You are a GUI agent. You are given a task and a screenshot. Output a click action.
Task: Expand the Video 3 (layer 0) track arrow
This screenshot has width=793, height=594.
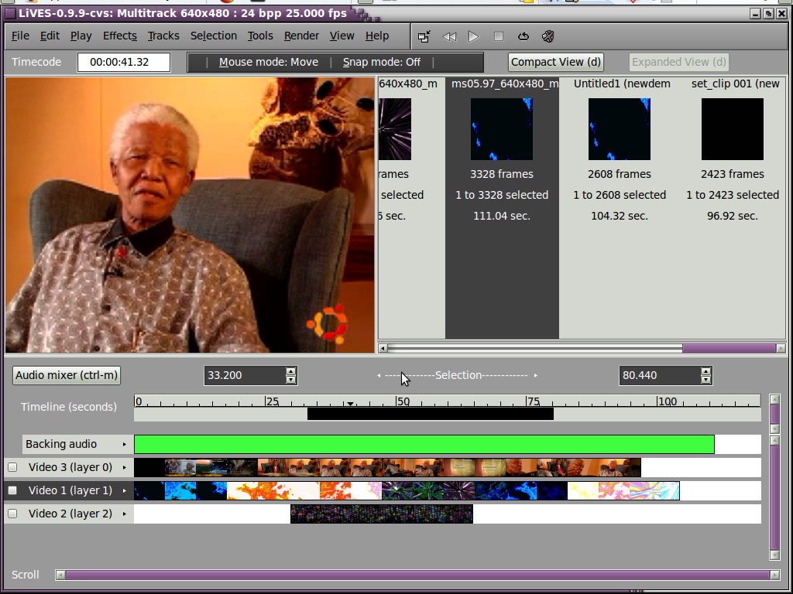[124, 467]
